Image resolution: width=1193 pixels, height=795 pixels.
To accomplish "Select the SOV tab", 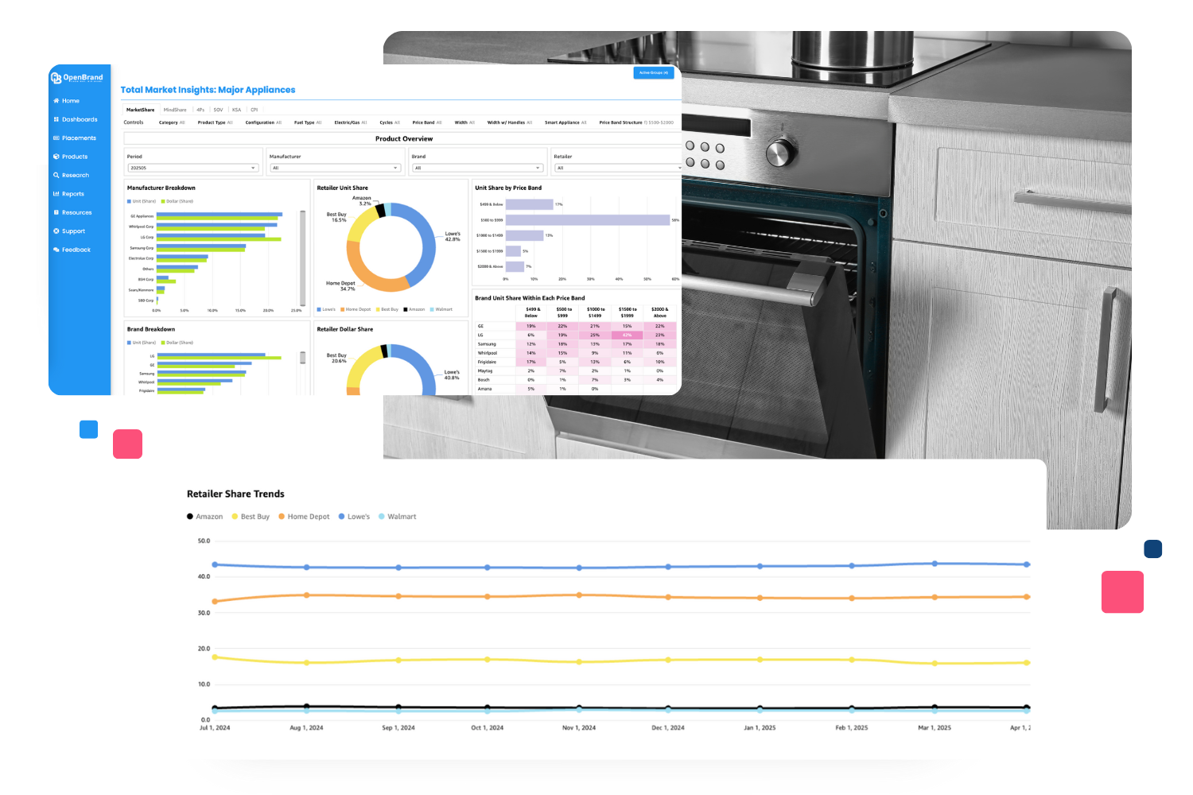I will (218, 110).
